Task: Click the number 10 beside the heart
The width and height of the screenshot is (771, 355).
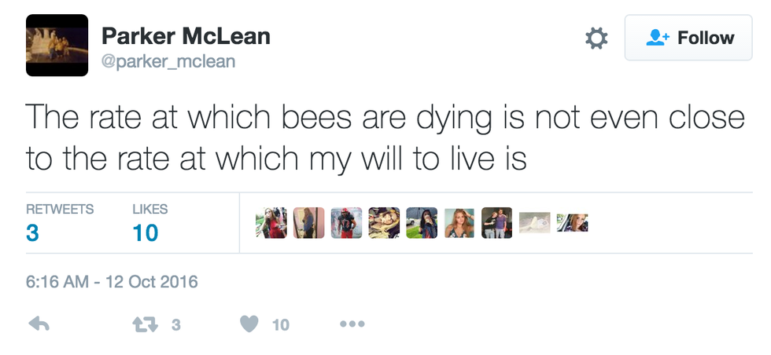Action: point(281,324)
